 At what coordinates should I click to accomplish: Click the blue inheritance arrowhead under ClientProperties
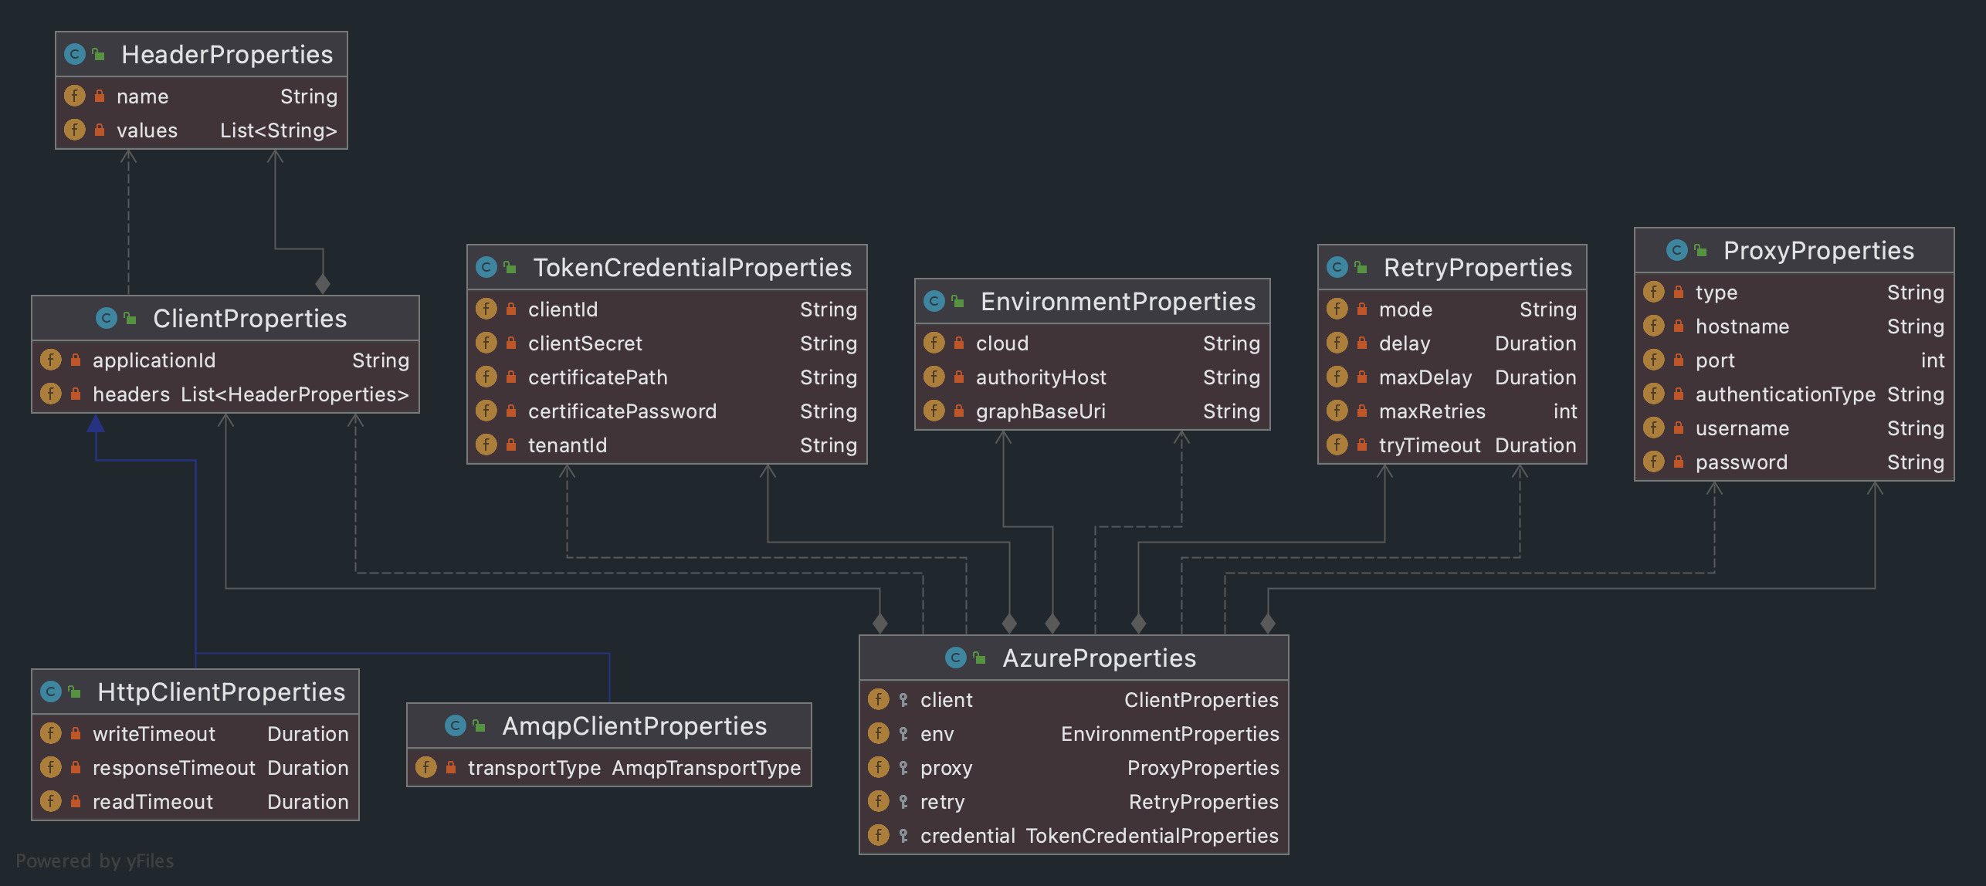[x=96, y=423]
